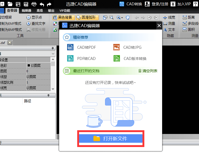Screen dimensions: 199x155
Task: Click the previous view left arrow
Action: tap(137, 18)
